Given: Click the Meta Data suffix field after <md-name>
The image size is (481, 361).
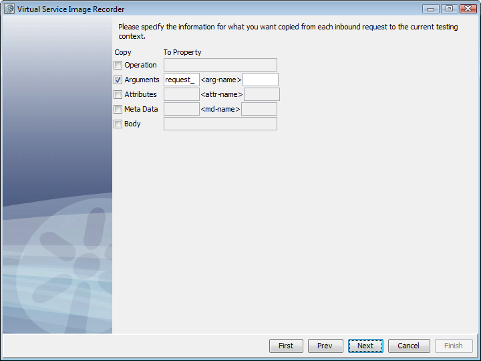Looking at the screenshot, I should point(259,109).
